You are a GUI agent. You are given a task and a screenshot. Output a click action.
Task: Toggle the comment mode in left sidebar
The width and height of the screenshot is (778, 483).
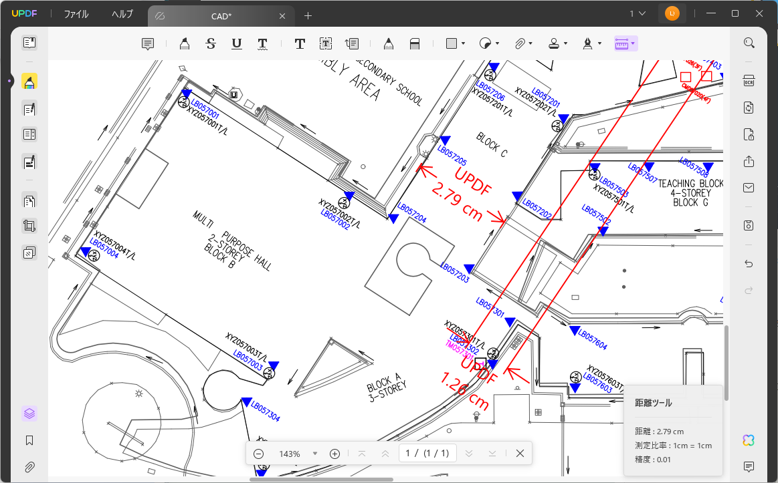coord(29,81)
